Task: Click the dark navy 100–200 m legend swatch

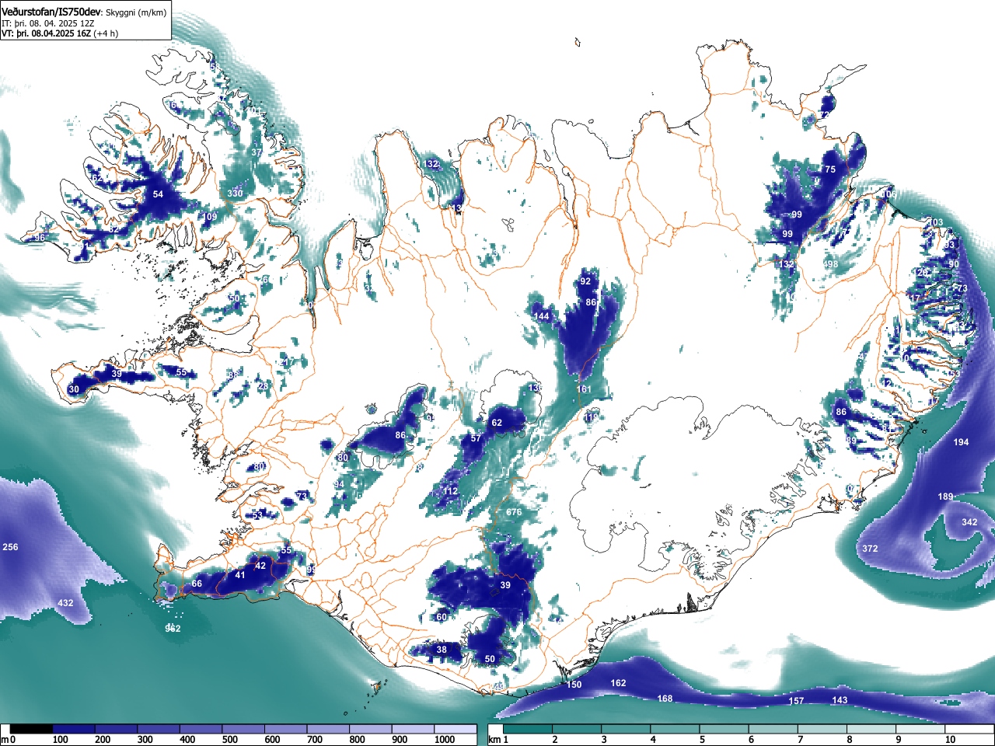Action: pos(74,730)
